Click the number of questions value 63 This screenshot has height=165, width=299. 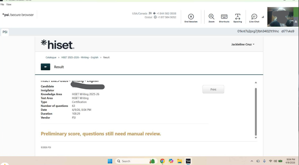[73, 106]
